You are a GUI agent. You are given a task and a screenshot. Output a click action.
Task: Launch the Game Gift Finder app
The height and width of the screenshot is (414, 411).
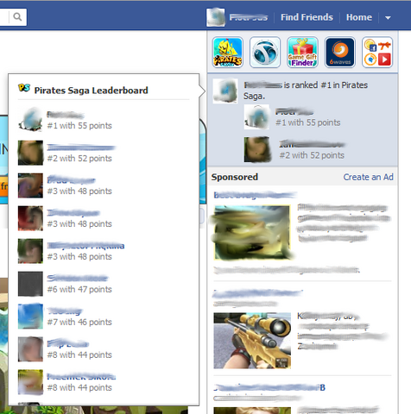[302, 53]
